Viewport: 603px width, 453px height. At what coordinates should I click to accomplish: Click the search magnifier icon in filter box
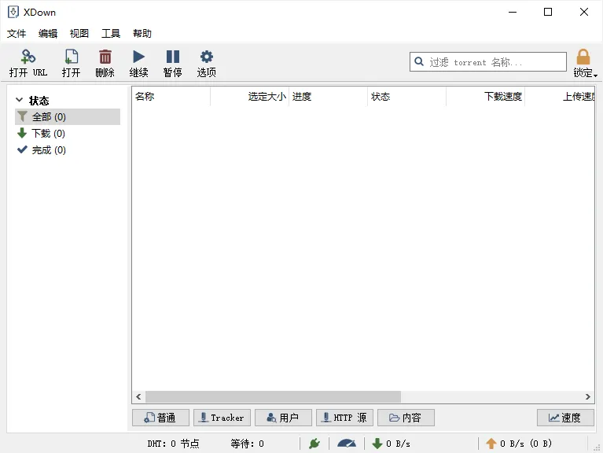pyautogui.click(x=419, y=61)
